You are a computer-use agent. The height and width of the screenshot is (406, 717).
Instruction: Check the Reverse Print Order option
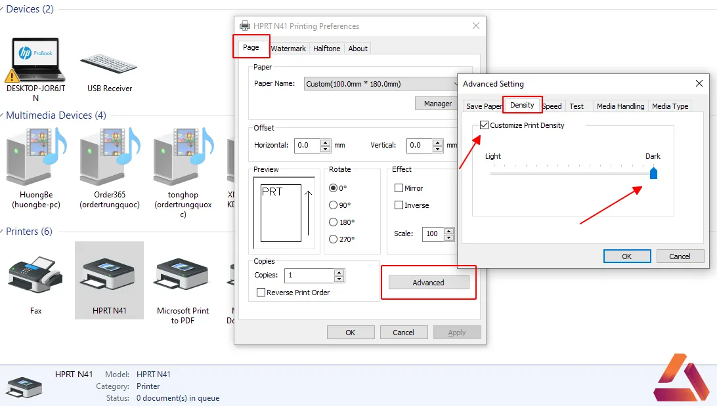(x=261, y=293)
